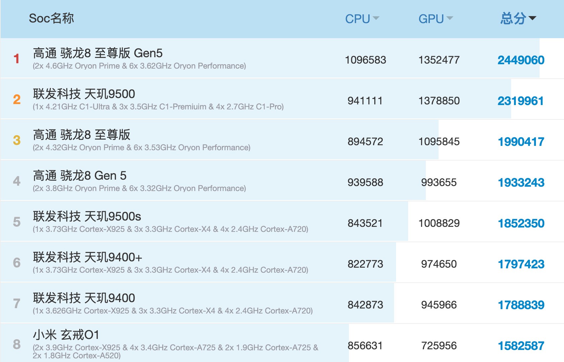Click the total score 1933243
The height and width of the screenshot is (362, 564).
521,183
